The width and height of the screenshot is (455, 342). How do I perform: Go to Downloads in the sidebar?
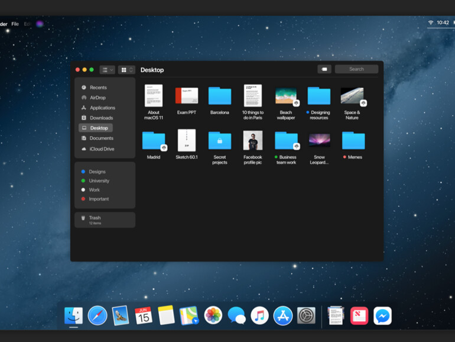pyautogui.click(x=101, y=118)
